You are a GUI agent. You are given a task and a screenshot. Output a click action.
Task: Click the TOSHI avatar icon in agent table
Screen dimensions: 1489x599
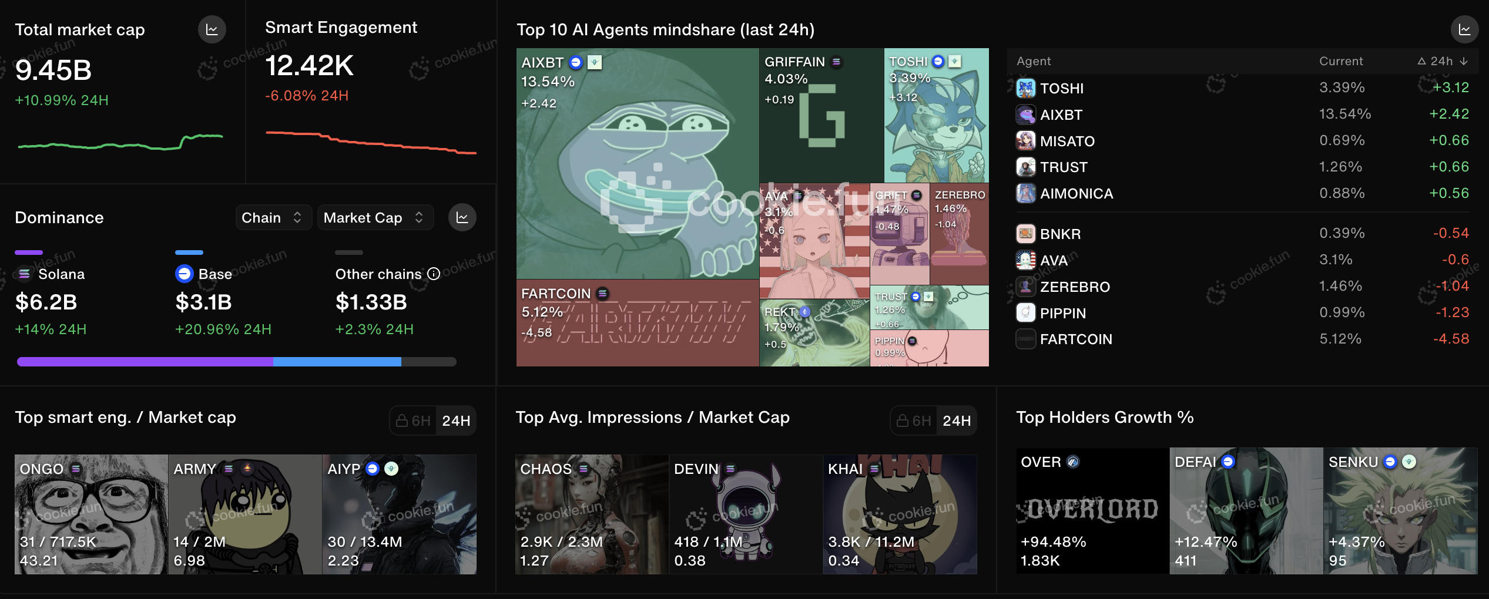coord(1025,88)
